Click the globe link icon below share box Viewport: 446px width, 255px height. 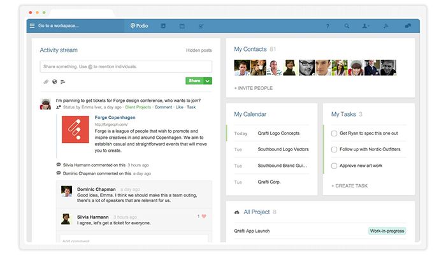click(55, 82)
